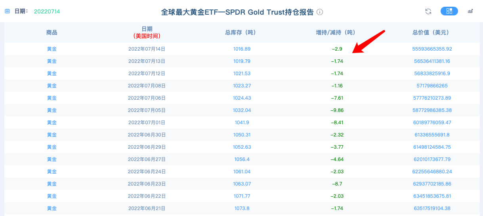Select date cell 2022年07月05日
The height and width of the screenshot is (216, 483).
pyautogui.click(x=147, y=110)
